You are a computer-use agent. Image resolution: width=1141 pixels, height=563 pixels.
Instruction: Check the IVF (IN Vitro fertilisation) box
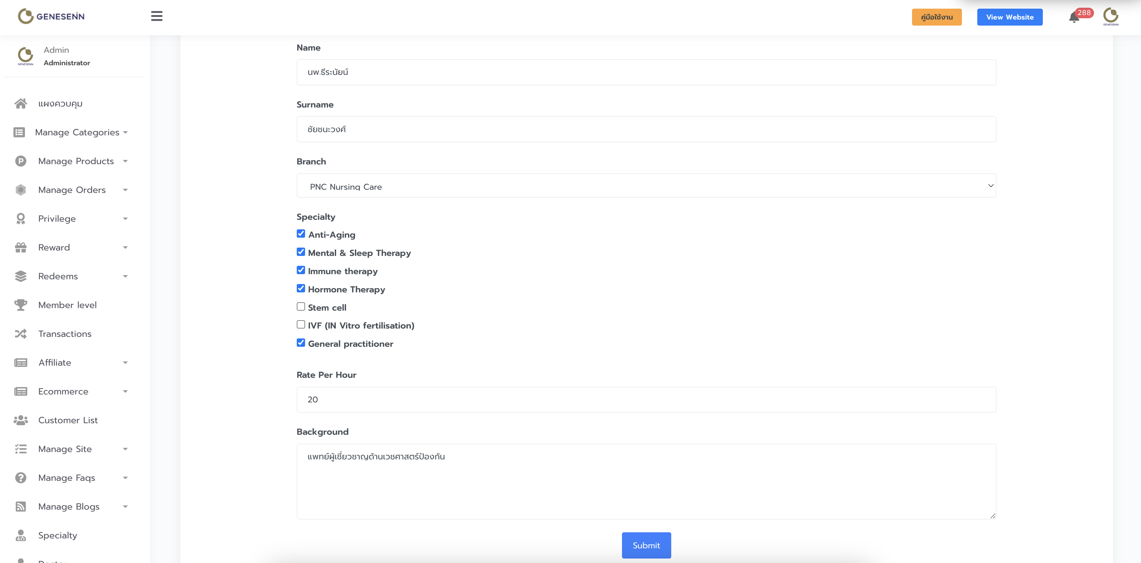[x=301, y=325]
